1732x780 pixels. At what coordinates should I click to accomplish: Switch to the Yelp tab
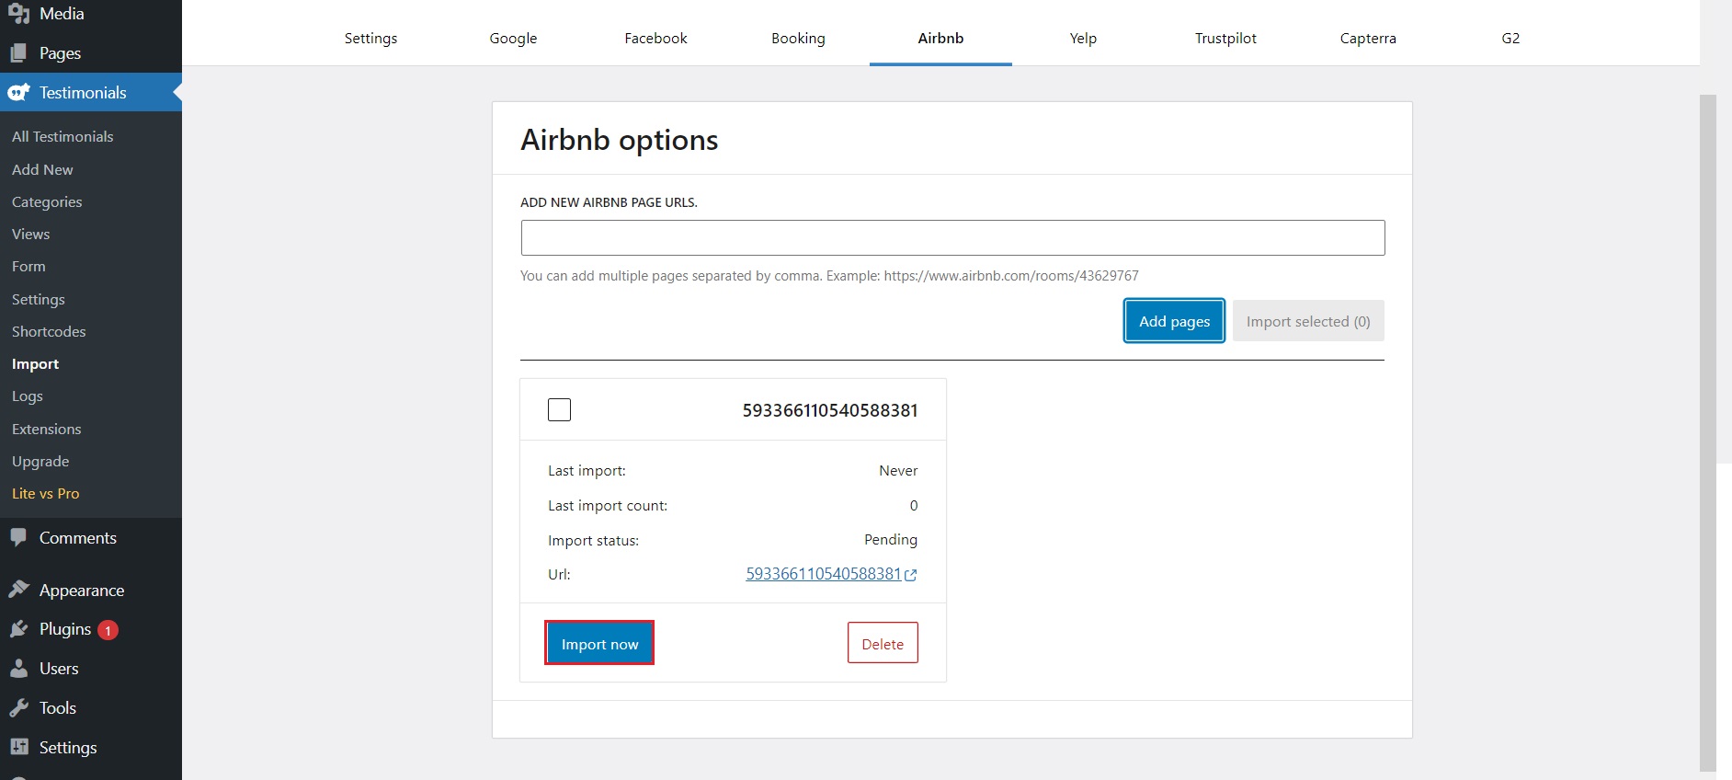(1083, 38)
